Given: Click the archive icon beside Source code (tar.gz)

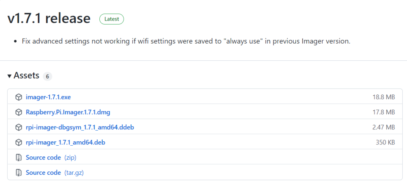Looking at the screenshot, I should point(18,172).
